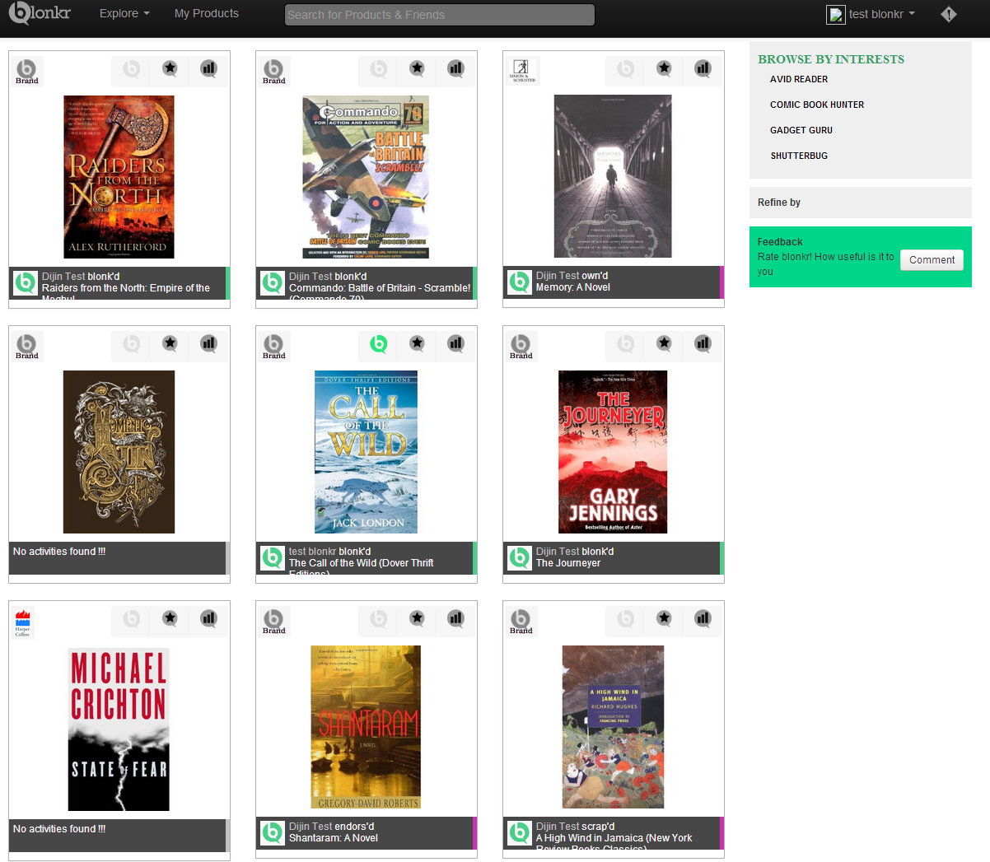Click the Comment feedback button
This screenshot has width=990, height=862.
(932, 260)
